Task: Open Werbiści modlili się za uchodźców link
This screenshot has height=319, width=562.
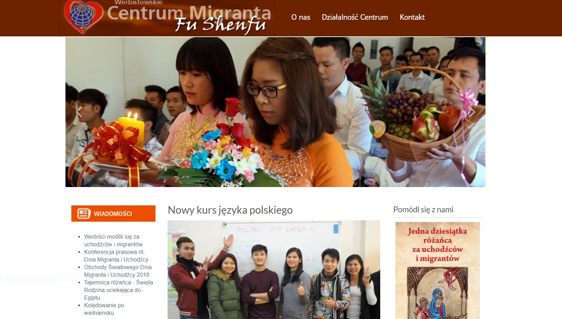Action: click(113, 240)
